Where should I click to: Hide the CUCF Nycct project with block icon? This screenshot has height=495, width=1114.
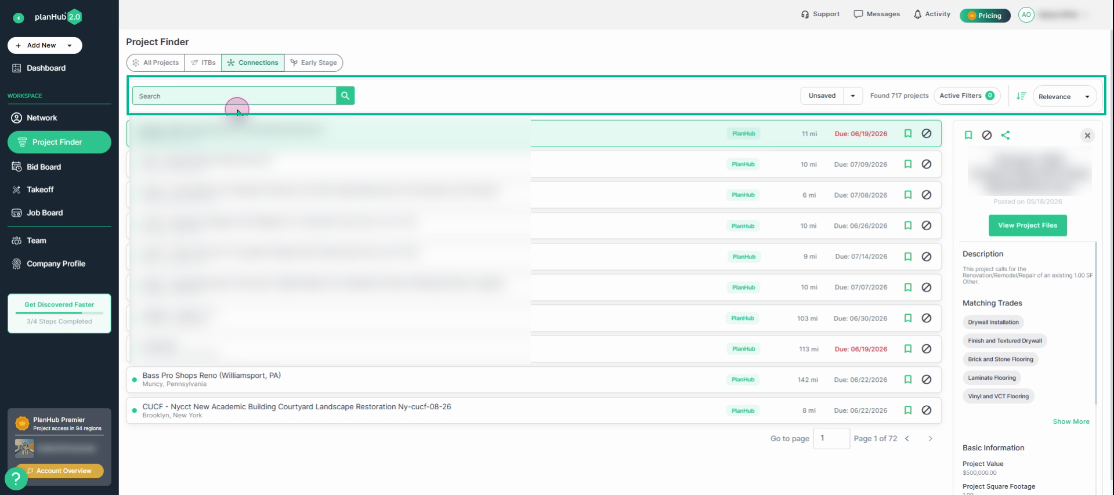(x=927, y=410)
